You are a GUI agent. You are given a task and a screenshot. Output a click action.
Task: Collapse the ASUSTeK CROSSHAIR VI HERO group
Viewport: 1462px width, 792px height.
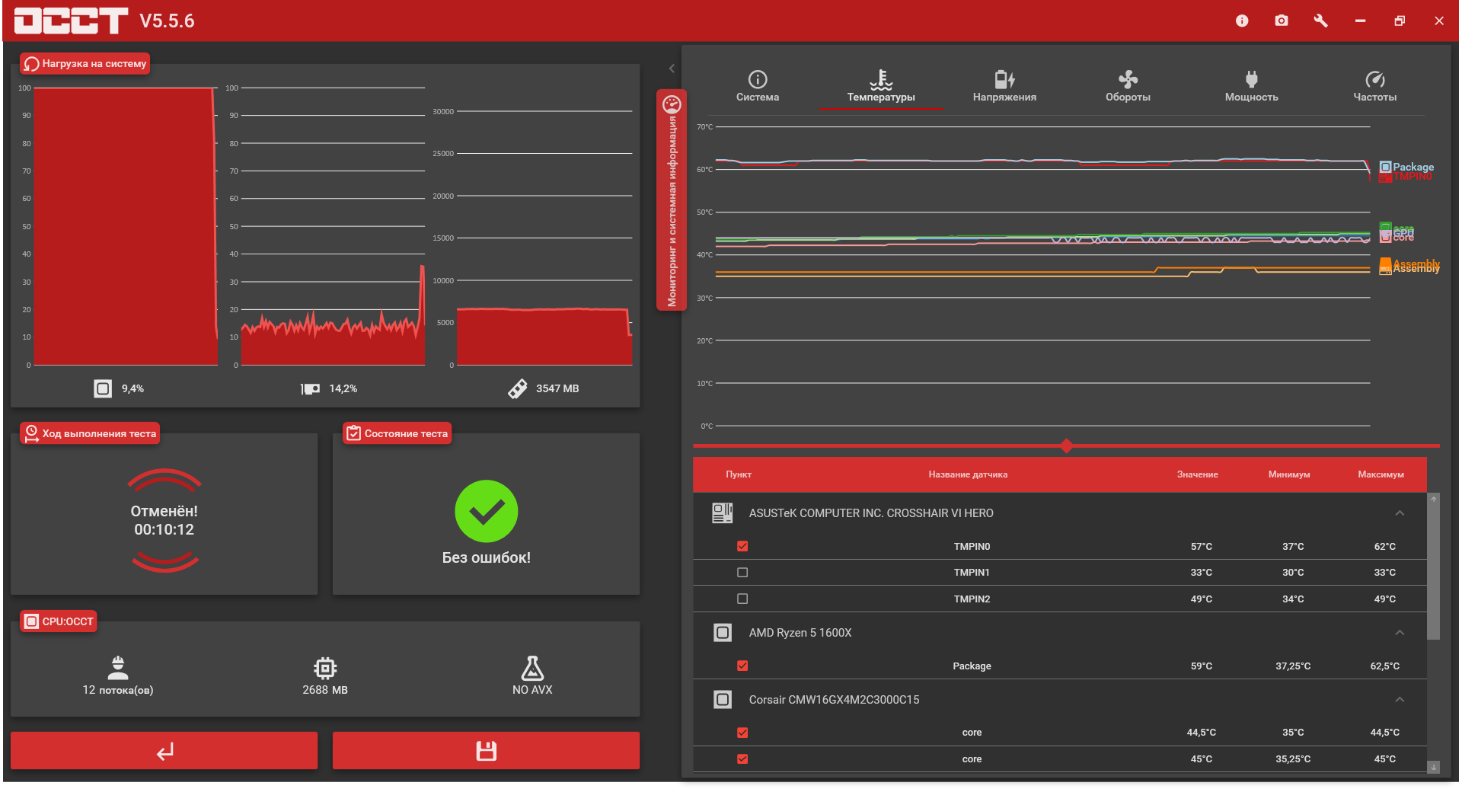tap(1400, 513)
